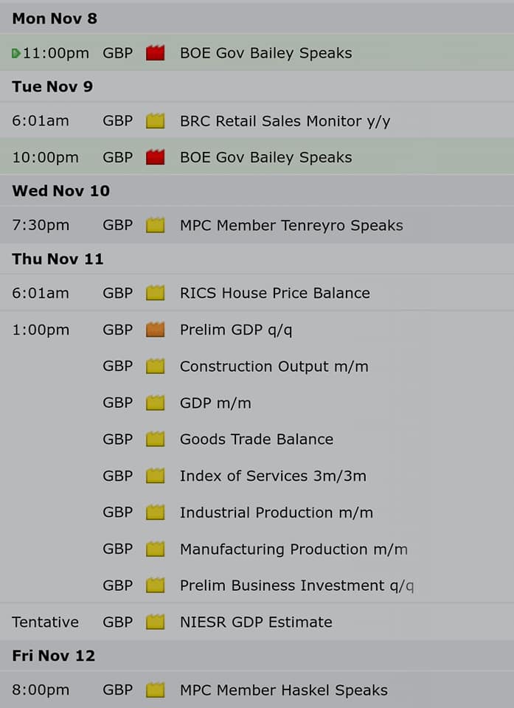The height and width of the screenshot is (708, 514).
Task: Click red high-impact icon for 11:00pm Bailey speech
Action: tap(155, 53)
